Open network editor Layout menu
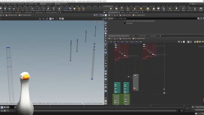Viewport: 204px width, 115px height. (132, 42)
